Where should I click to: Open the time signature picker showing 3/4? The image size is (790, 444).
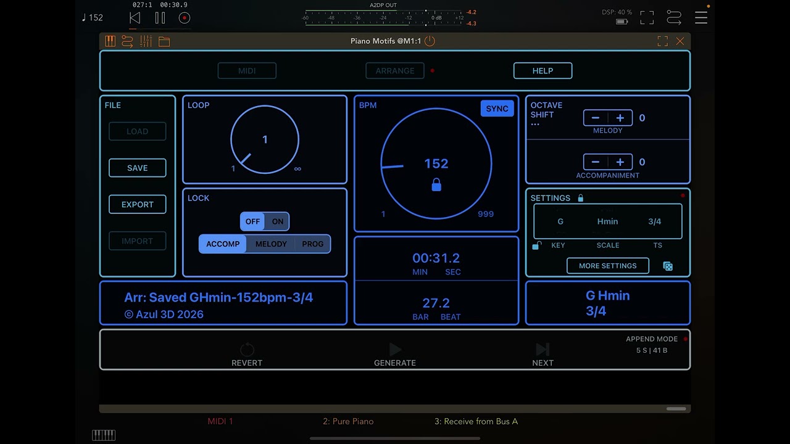tap(655, 221)
